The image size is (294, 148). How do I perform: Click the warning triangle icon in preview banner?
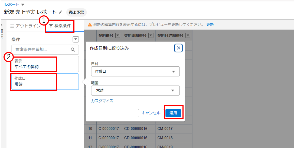tap(90, 25)
